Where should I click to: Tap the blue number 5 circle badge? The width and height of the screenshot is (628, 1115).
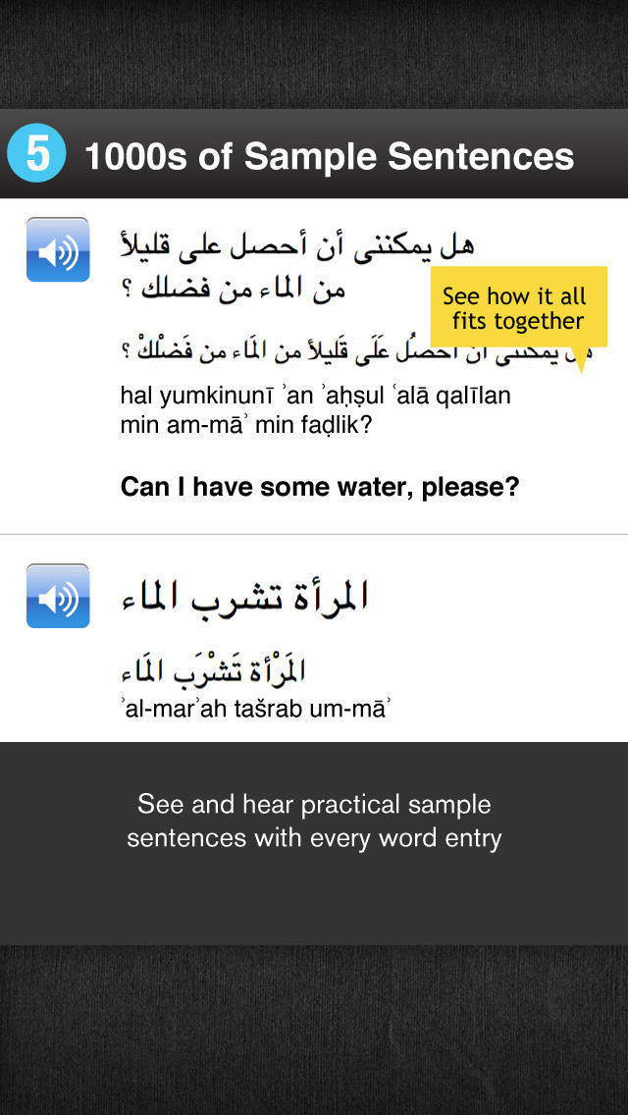36,154
